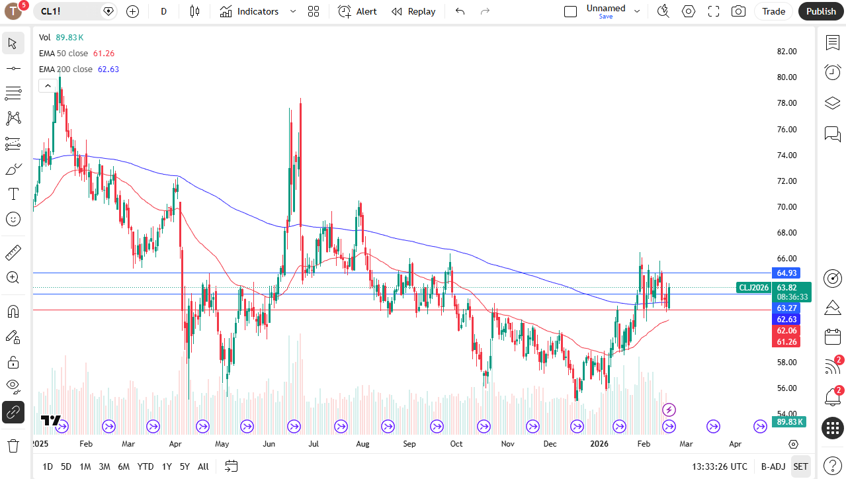846x479 pixels.
Task: Click the 64.93 blue price line label
Action: (786, 273)
